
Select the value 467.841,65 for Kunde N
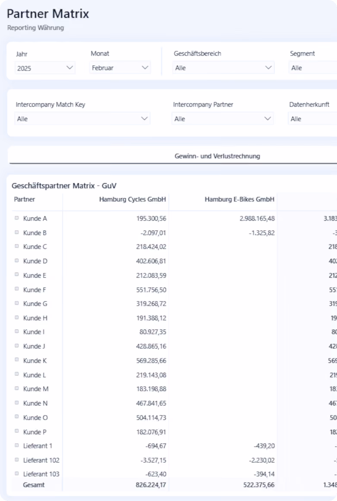click(x=151, y=403)
